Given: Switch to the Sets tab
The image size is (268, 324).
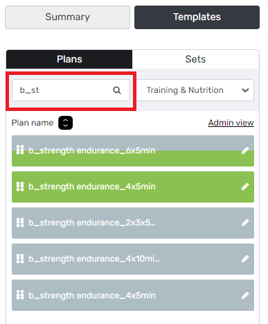Looking at the screenshot, I should click(195, 59).
